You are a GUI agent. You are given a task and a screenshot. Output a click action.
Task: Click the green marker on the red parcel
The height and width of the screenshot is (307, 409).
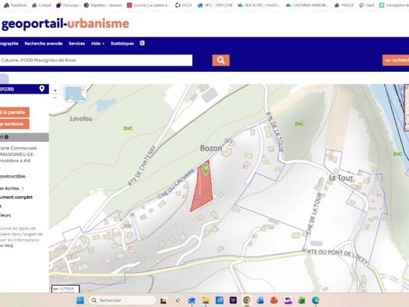(x=206, y=169)
